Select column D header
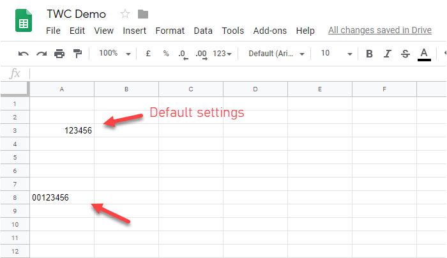Screen dimensions: 447x258 click(255, 89)
